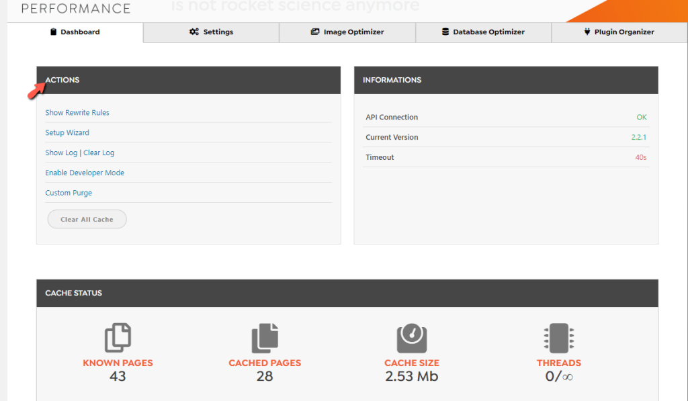Click the CACHE STATUS panel header
Image resolution: width=688 pixels, height=401 pixels.
point(347,293)
